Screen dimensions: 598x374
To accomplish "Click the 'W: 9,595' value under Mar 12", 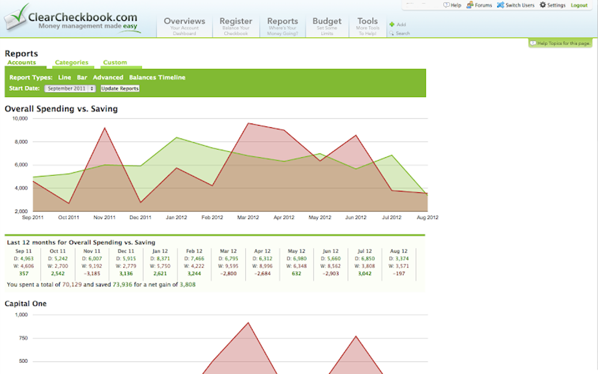I will [228, 266].
